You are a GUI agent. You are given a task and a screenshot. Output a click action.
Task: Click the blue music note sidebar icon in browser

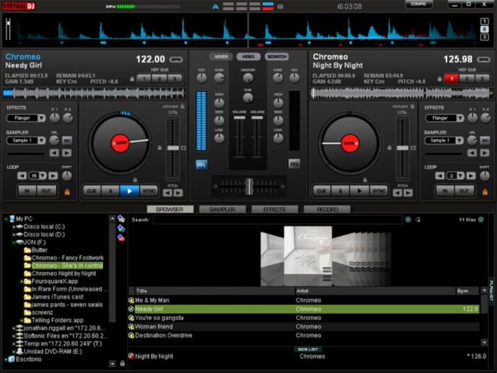pyautogui.click(x=120, y=228)
